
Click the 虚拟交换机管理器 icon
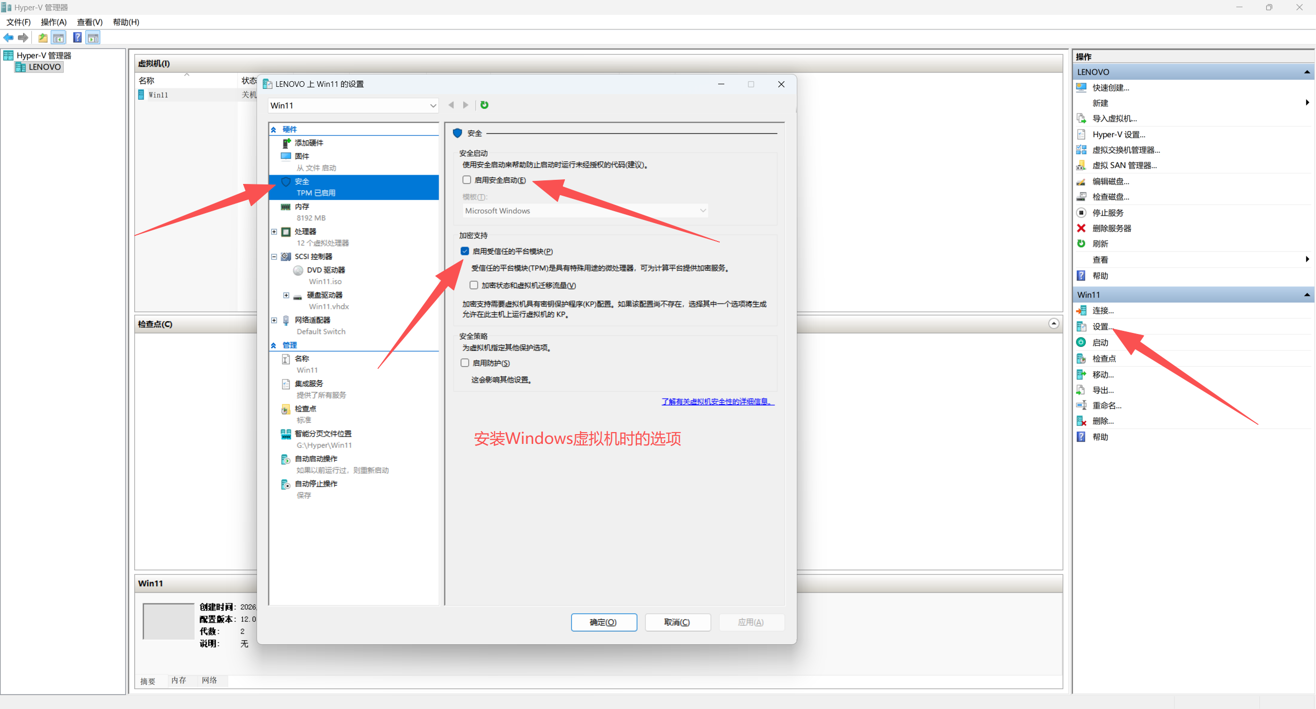click(x=1082, y=150)
